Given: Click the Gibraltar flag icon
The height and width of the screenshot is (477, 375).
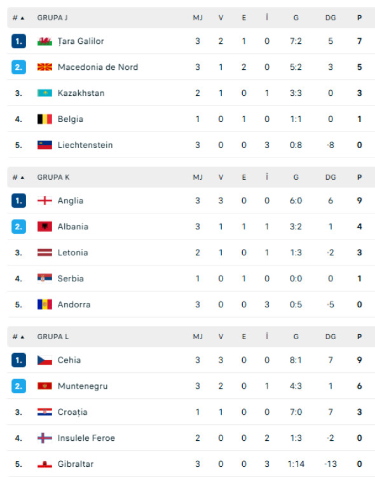Looking at the screenshot, I should pos(44,464).
